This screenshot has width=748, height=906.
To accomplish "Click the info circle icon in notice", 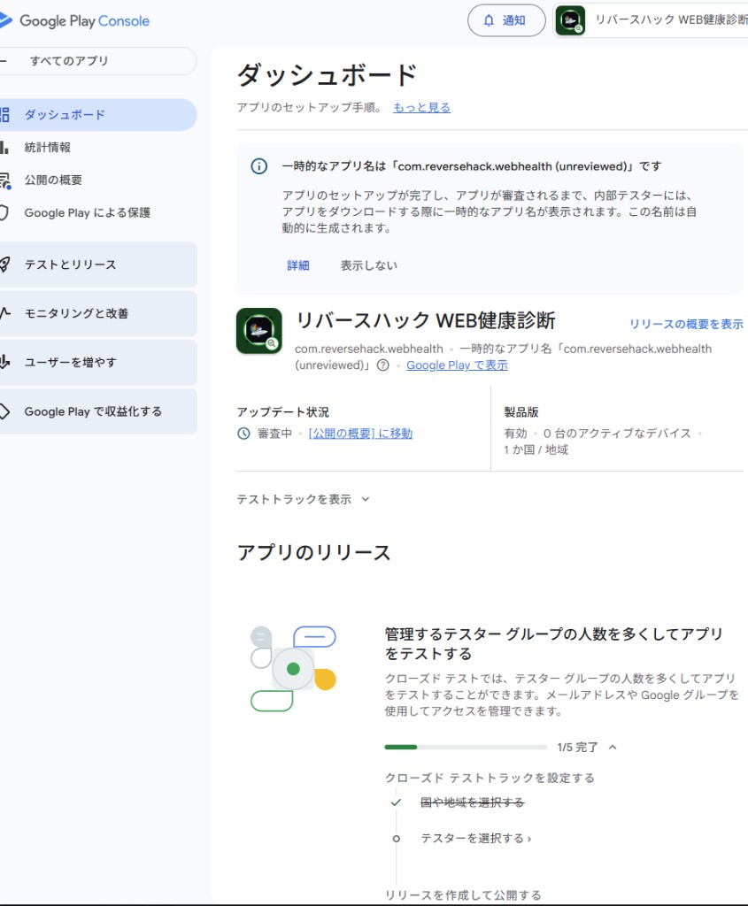I will (259, 166).
